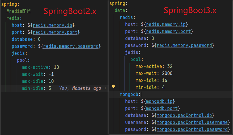Click the 'max-active: 10' line
This screenshot has height=135, width=233.
[x=41, y=67]
